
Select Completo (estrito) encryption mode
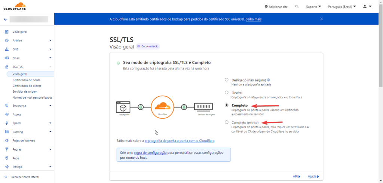(x=227, y=122)
